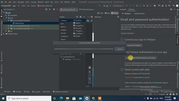Open the Event Log

[x=154, y=92]
